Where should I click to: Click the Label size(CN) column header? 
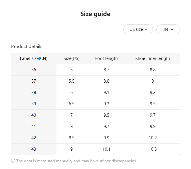(34, 58)
